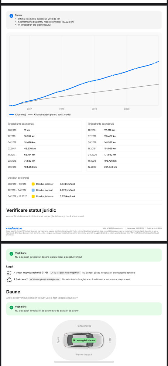Click the yellow swatch for 06.2016 - 11.2016

[x=33, y=184]
